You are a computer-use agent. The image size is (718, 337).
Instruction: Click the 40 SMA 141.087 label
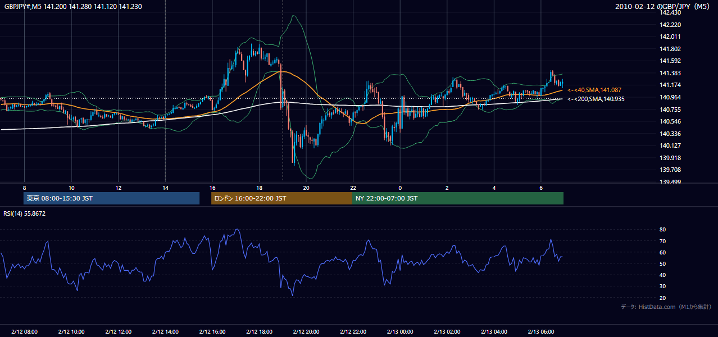point(595,90)
